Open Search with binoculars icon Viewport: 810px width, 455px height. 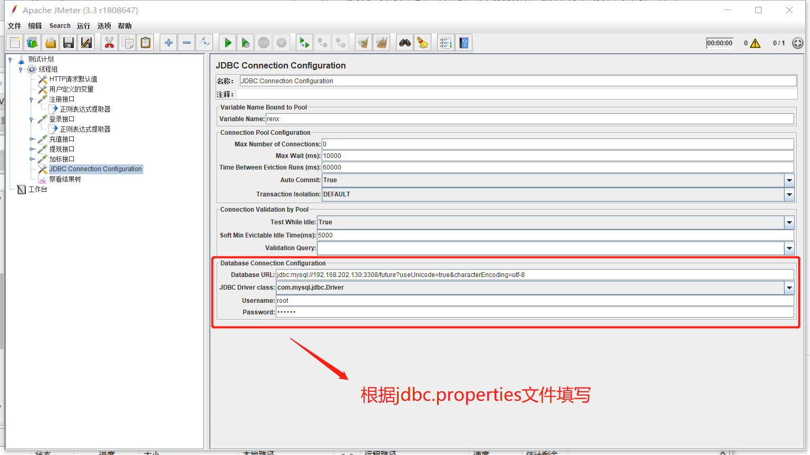(x=404, y=43)
